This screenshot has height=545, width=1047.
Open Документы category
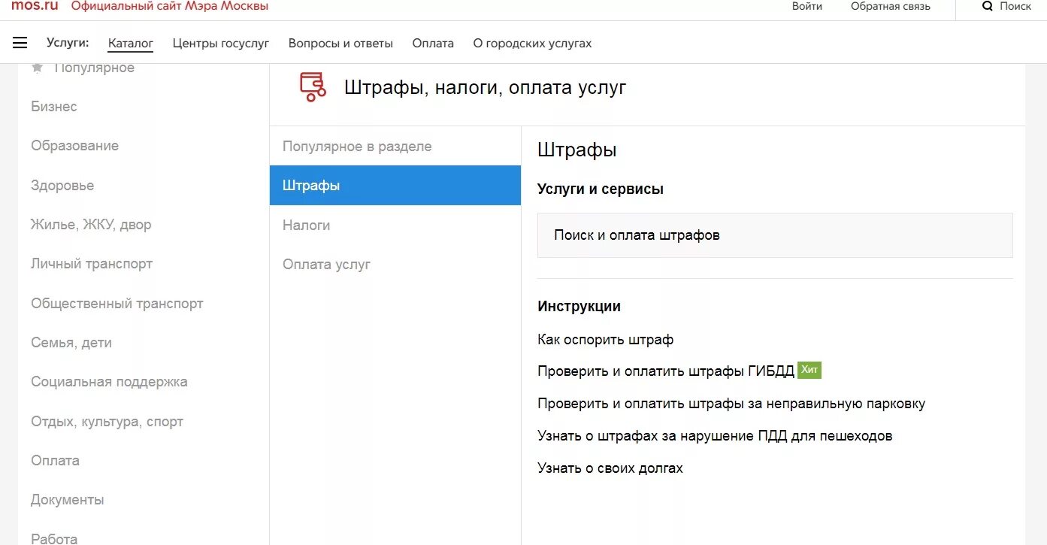68,500
